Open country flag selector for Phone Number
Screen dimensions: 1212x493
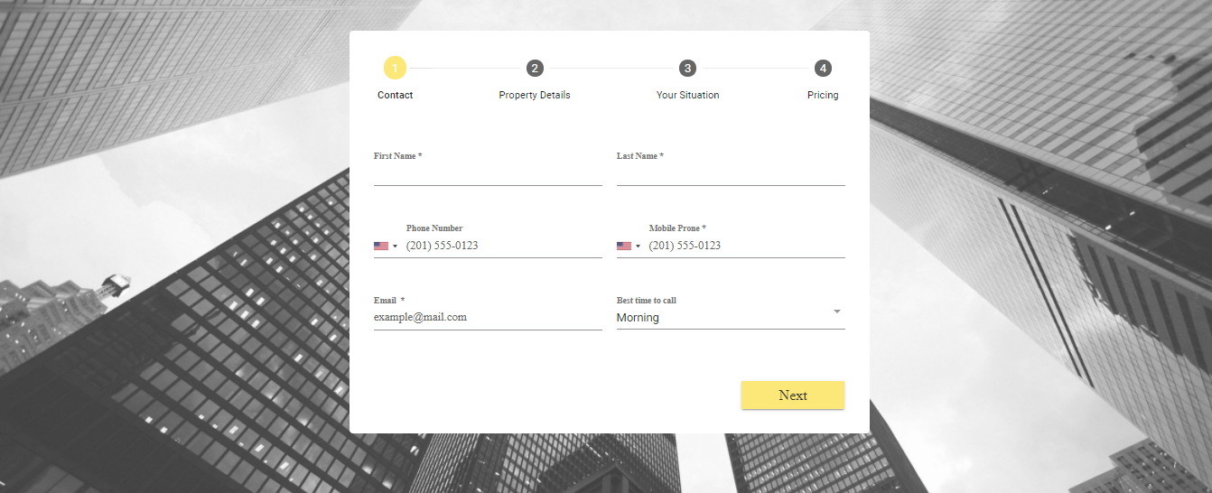(386, 246)
